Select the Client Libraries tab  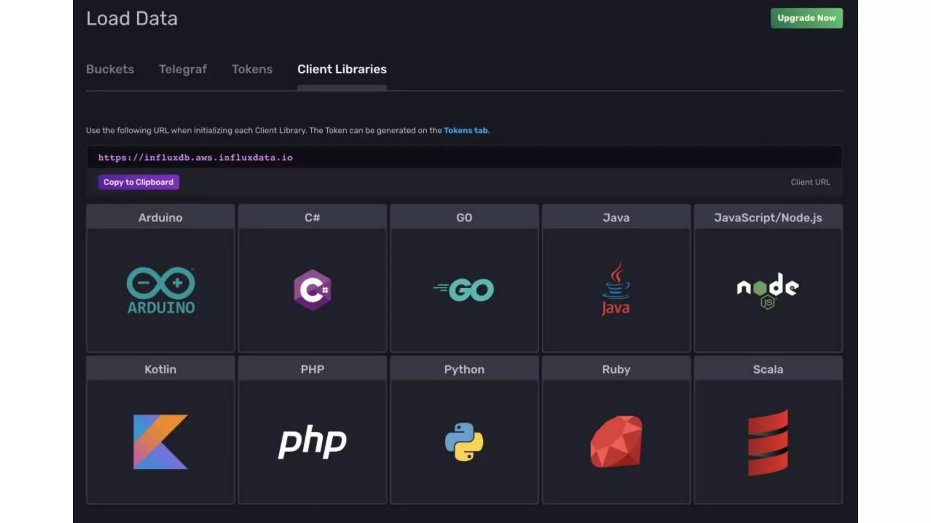(342, 69)
